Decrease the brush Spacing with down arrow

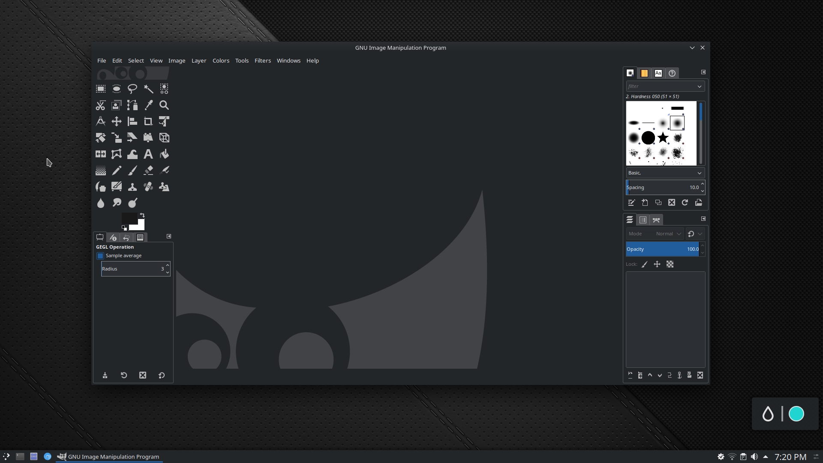pyautogui.click(x=703, y=191)
